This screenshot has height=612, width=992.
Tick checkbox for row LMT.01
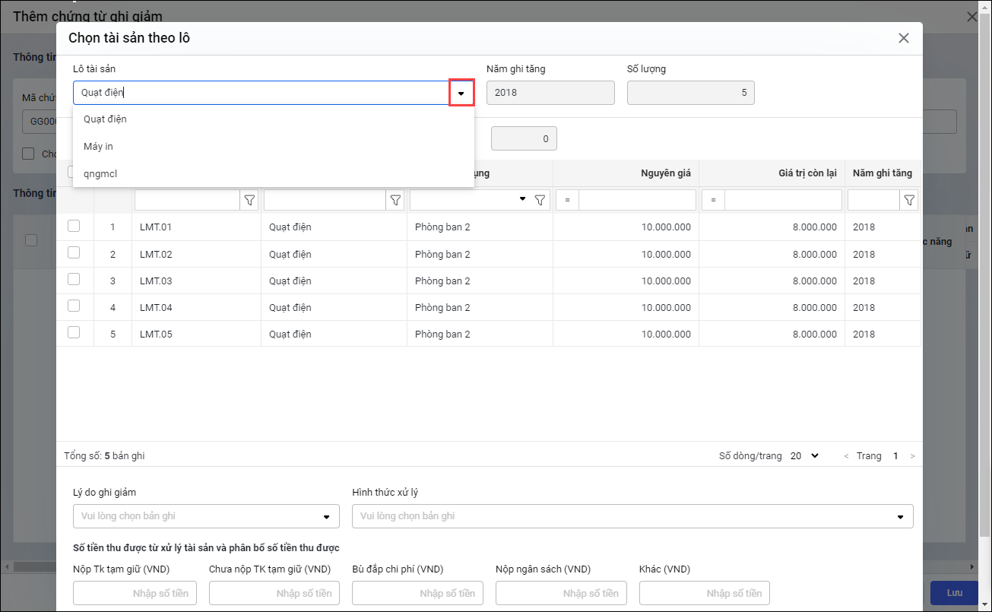click(74, 226)
